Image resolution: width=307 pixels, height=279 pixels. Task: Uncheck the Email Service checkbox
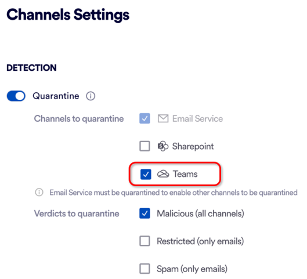[x=145, y=118]
